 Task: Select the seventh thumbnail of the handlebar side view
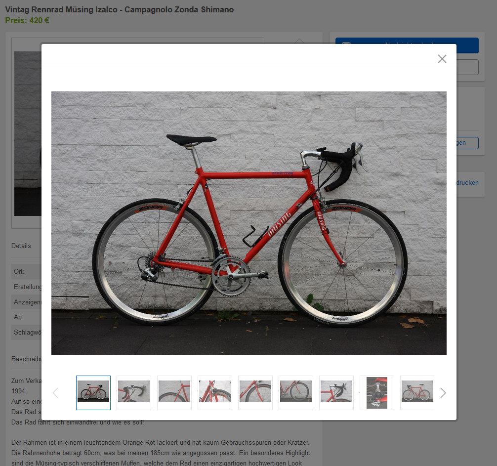pyautogui.click(x=336, y=393)
